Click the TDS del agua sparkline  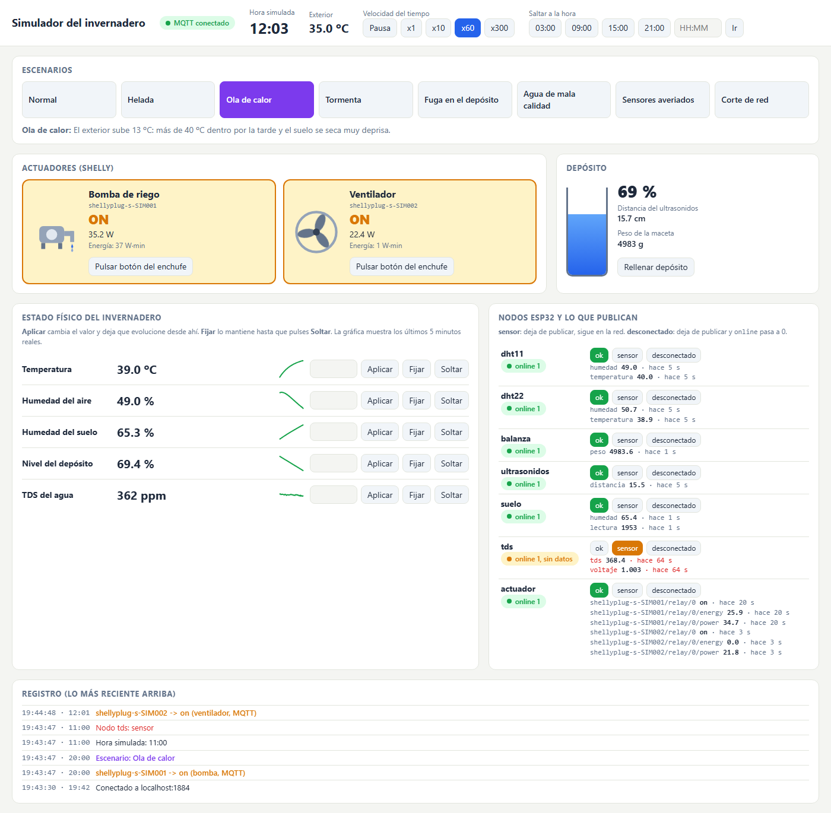(x=291, y=495)
